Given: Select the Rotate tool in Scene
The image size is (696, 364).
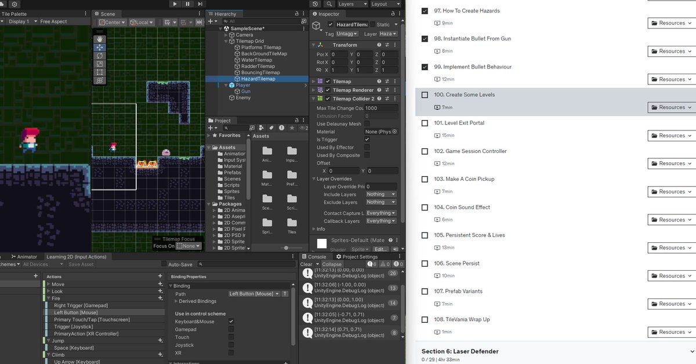Looking at the screenshot, I should click(x=100, y=56).
